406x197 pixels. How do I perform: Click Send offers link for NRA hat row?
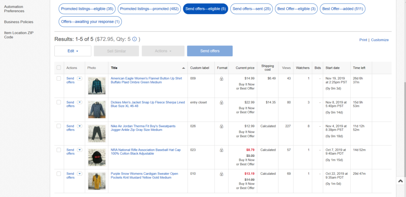71,152
